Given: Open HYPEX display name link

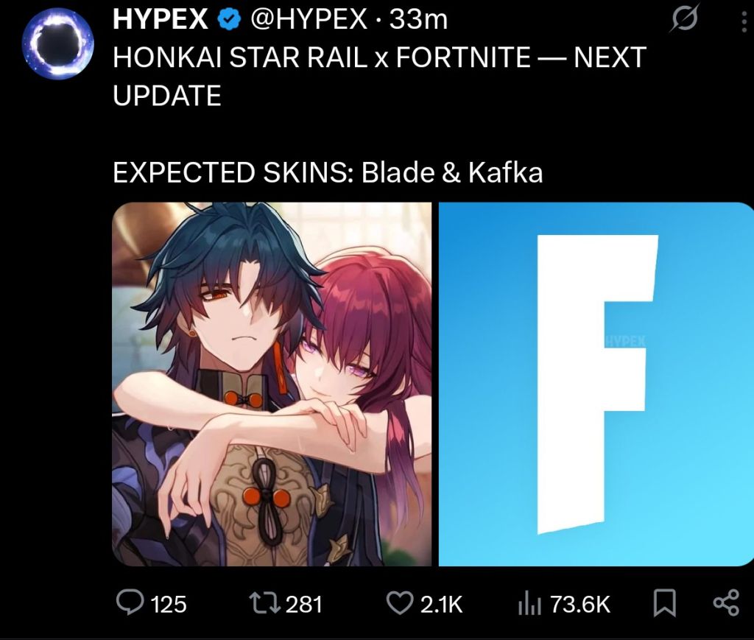Looking at the screenshot, I should (161, 20).
